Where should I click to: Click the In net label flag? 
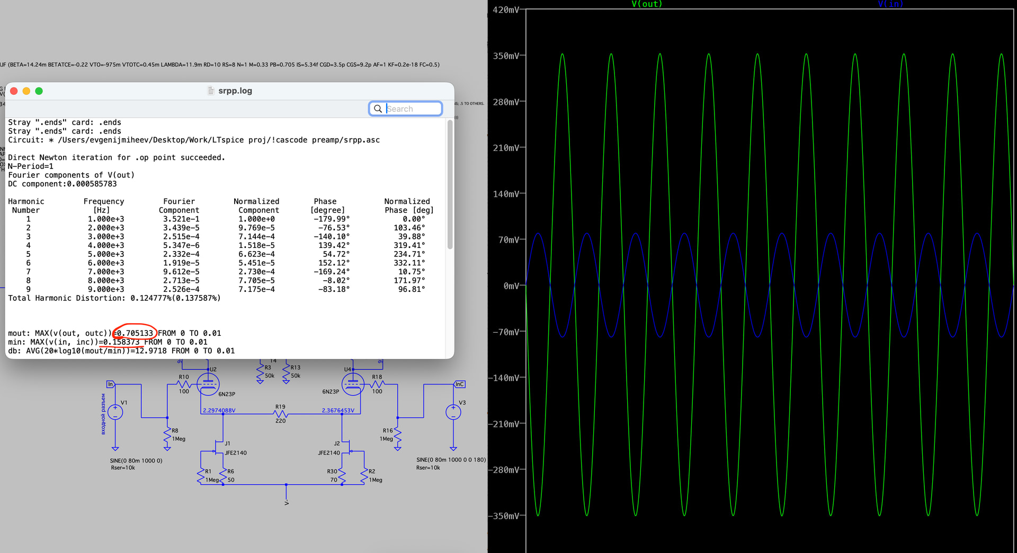point(110,384)
